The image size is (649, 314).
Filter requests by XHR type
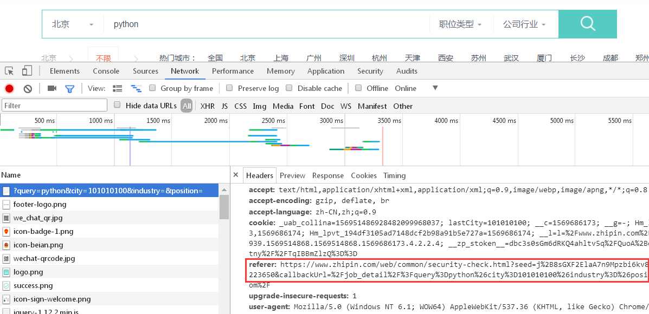207,106
